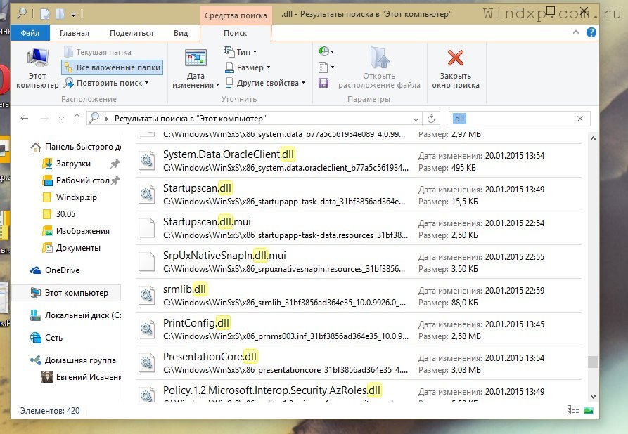Go up one folder level arrow

tap(77, 119)
